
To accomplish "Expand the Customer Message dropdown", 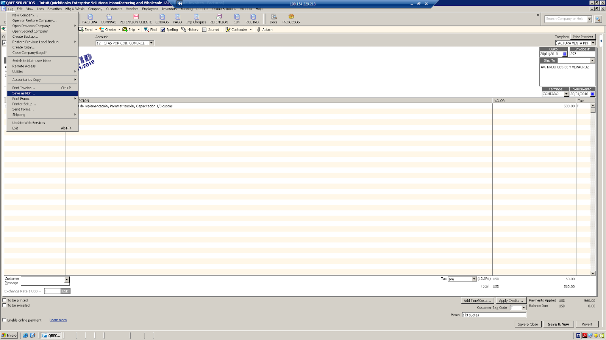I will click(x=67, y=280).
